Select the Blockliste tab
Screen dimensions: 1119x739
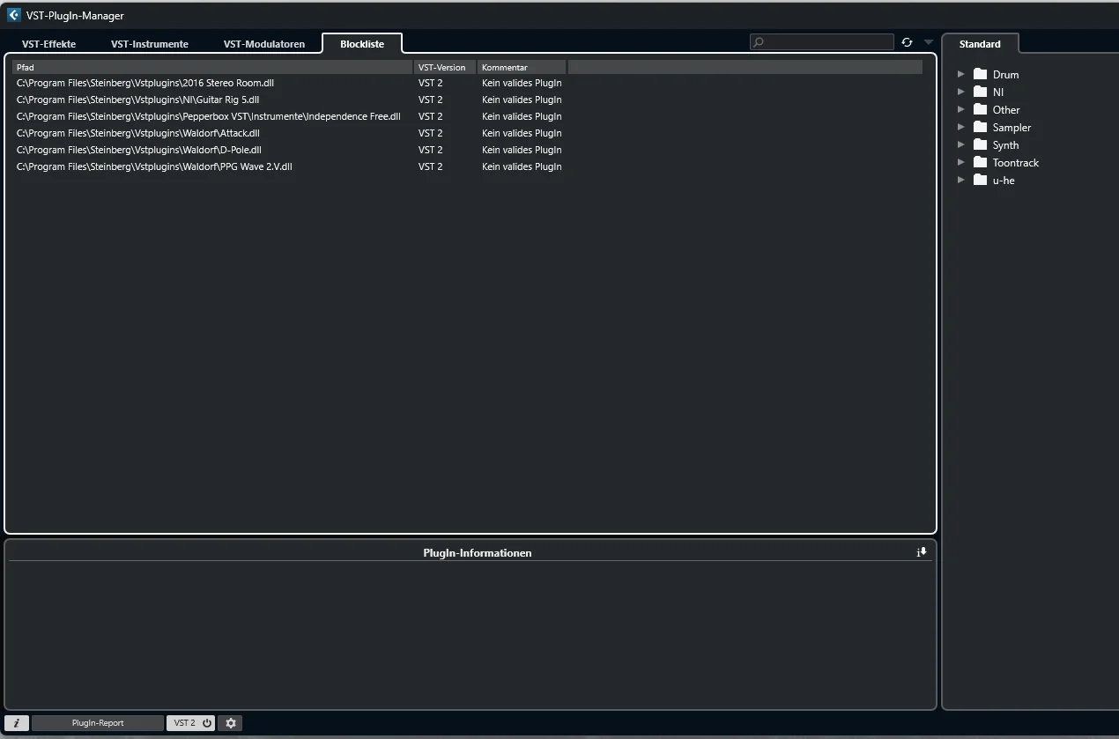pos(362,43)
